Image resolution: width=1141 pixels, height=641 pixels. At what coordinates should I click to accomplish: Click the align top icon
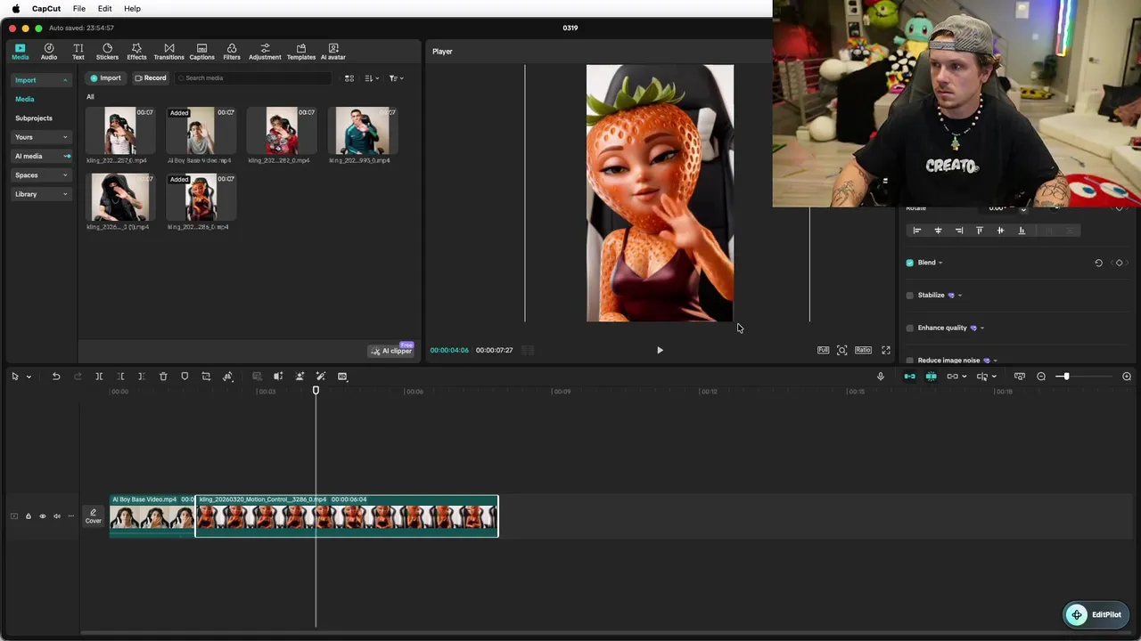point(980,231)
